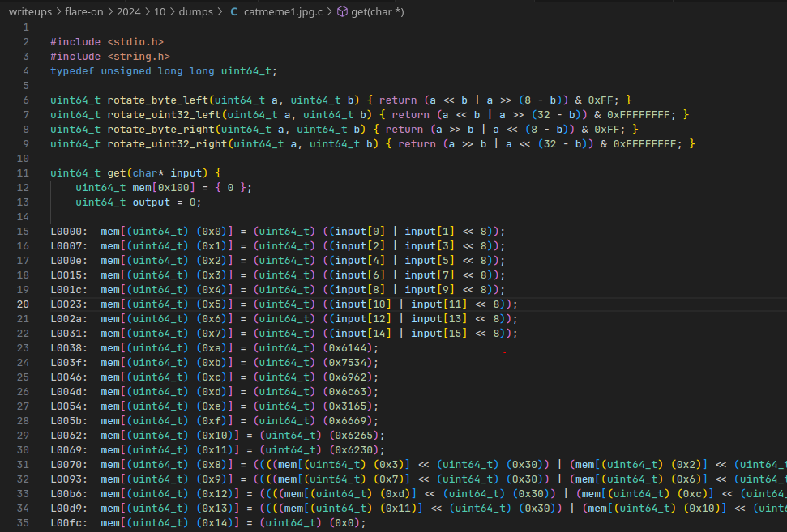The image size is (787, 532).
Task: Click the get function name on line 11
Action: (117, 173)
